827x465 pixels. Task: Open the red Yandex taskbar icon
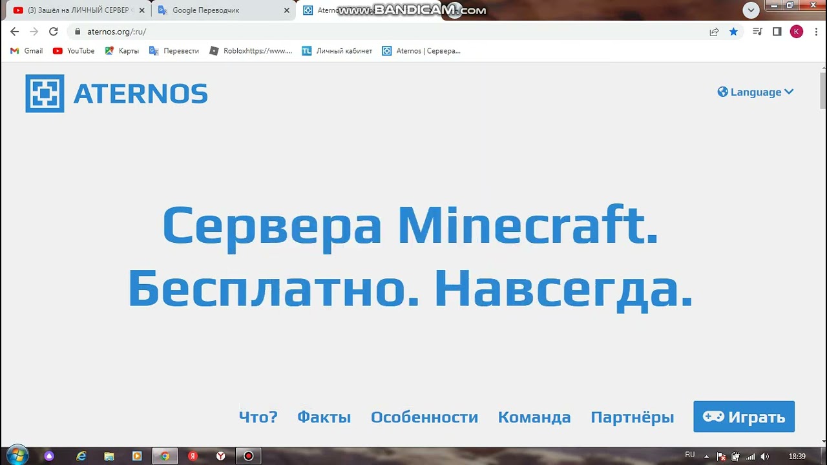(x=193, y=456)
